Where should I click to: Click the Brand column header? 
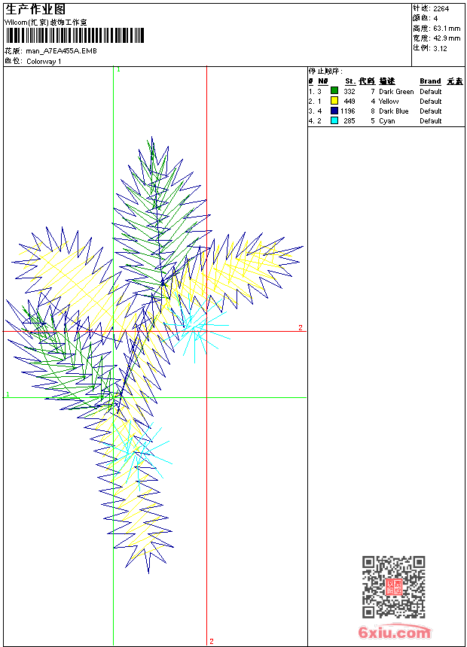point(430,81)
